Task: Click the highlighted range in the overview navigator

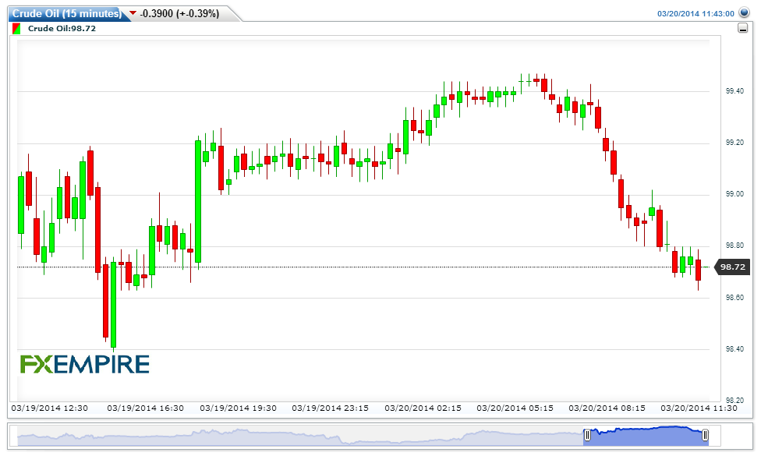Action: (x=646, y=436)
